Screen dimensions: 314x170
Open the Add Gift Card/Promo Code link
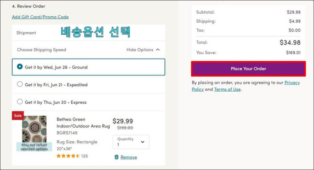click(40, 17)
